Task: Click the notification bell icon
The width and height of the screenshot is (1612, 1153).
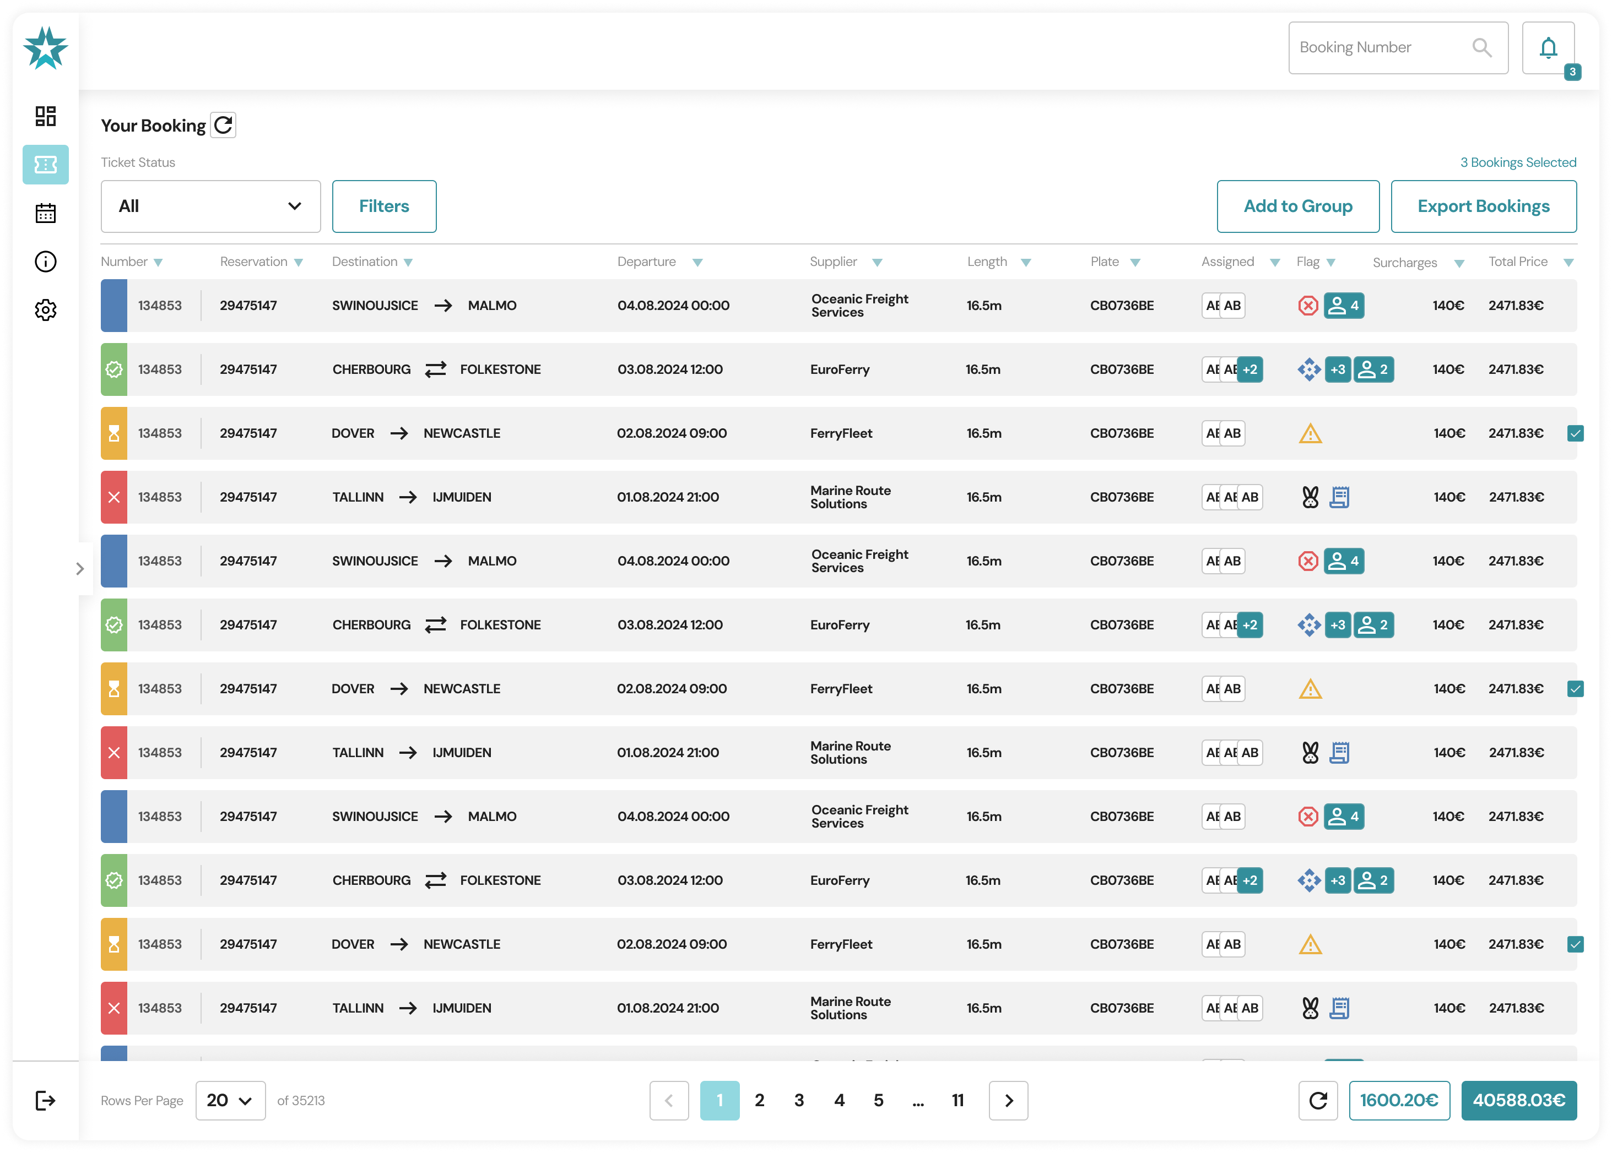Action: coord(1548,48)
